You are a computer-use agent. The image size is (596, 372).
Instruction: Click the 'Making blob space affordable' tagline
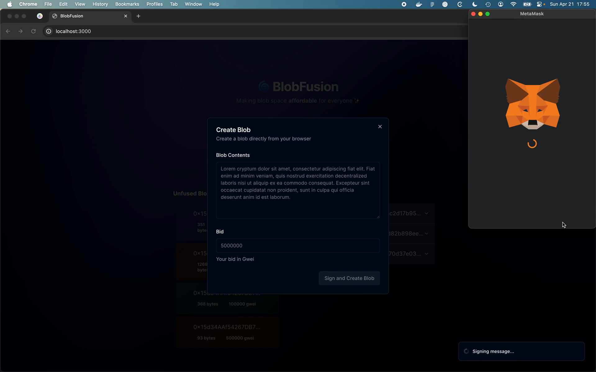pyautogui.click(x=298, y=101)
